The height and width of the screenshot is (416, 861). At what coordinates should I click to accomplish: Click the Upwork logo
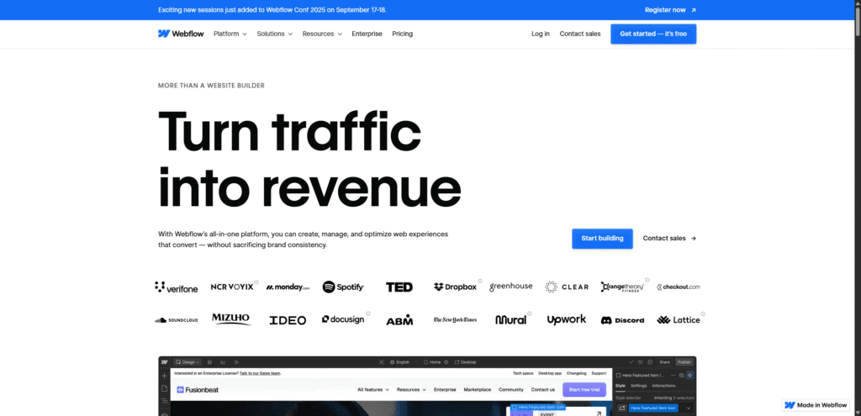(566, 320)
